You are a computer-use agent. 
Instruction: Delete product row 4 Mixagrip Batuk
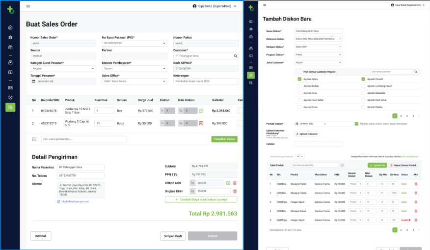416,211
